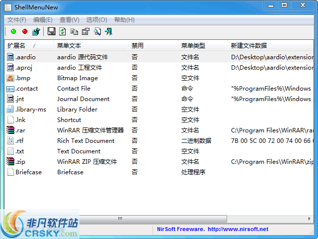Click the find magnifier toolbar icon
This screenshot has width=318, height=239.
(97, 31)
